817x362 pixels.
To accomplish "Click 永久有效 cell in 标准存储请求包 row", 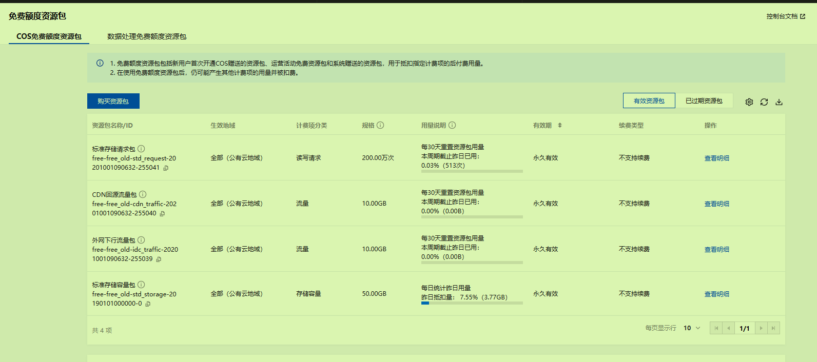I will pos(546,158).
